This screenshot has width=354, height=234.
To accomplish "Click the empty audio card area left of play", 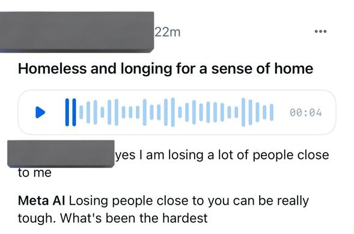I will click(x=26, y=112).
